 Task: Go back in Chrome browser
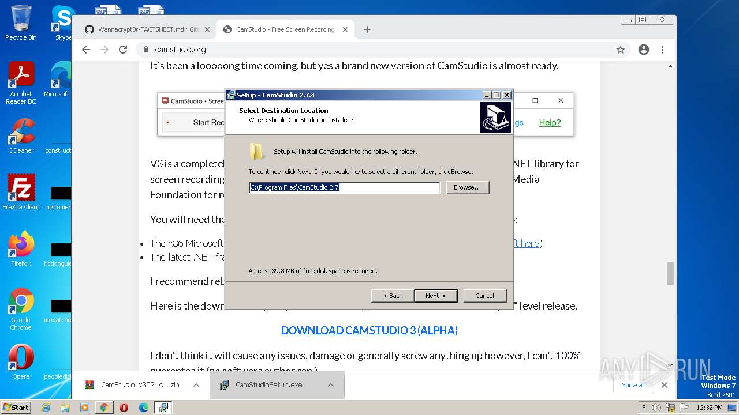86,50
